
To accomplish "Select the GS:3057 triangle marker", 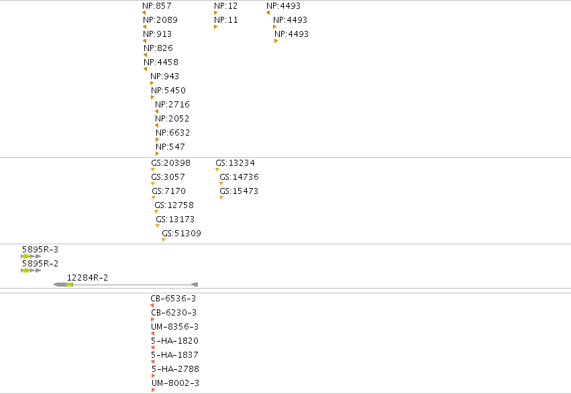I will [x=153, y=183].
